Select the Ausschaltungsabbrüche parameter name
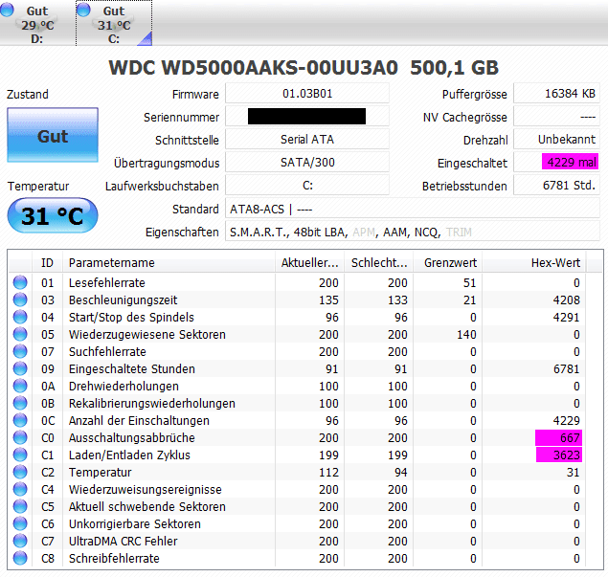 132,438
